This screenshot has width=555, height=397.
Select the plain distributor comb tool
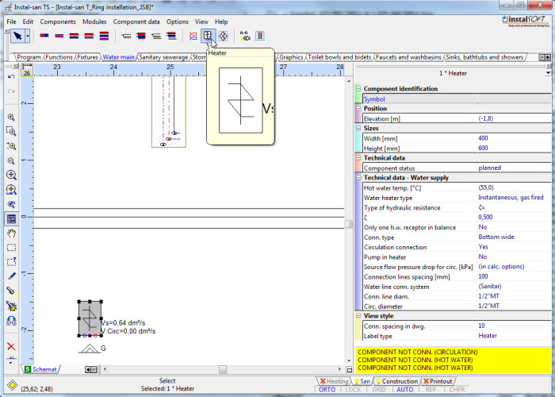126,36
